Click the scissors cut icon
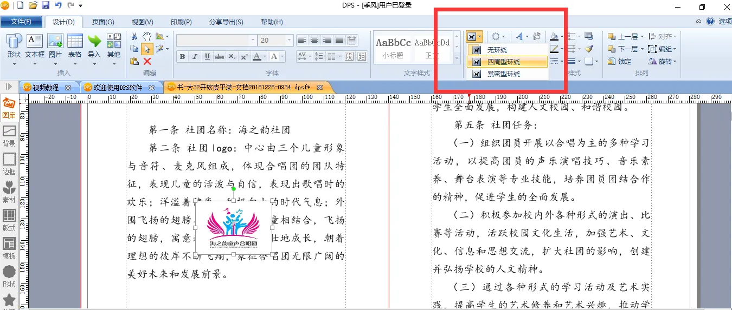Viewport: 732px width, 310px height. (x=134, y=36)
